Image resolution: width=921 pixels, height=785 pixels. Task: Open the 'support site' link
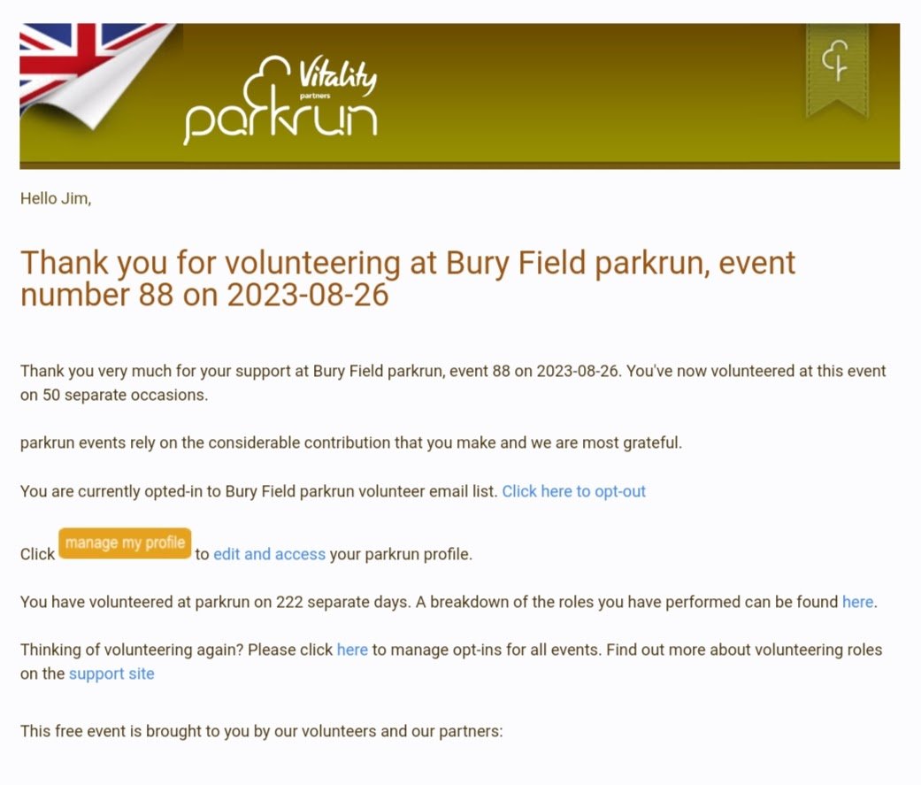point(111,673)
